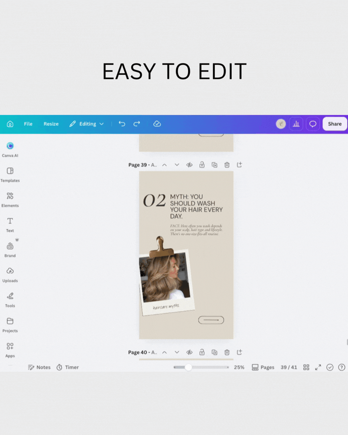348x435 pixels.
Task: Click the canvas vertical scrollbar
Action: [347, 342]
